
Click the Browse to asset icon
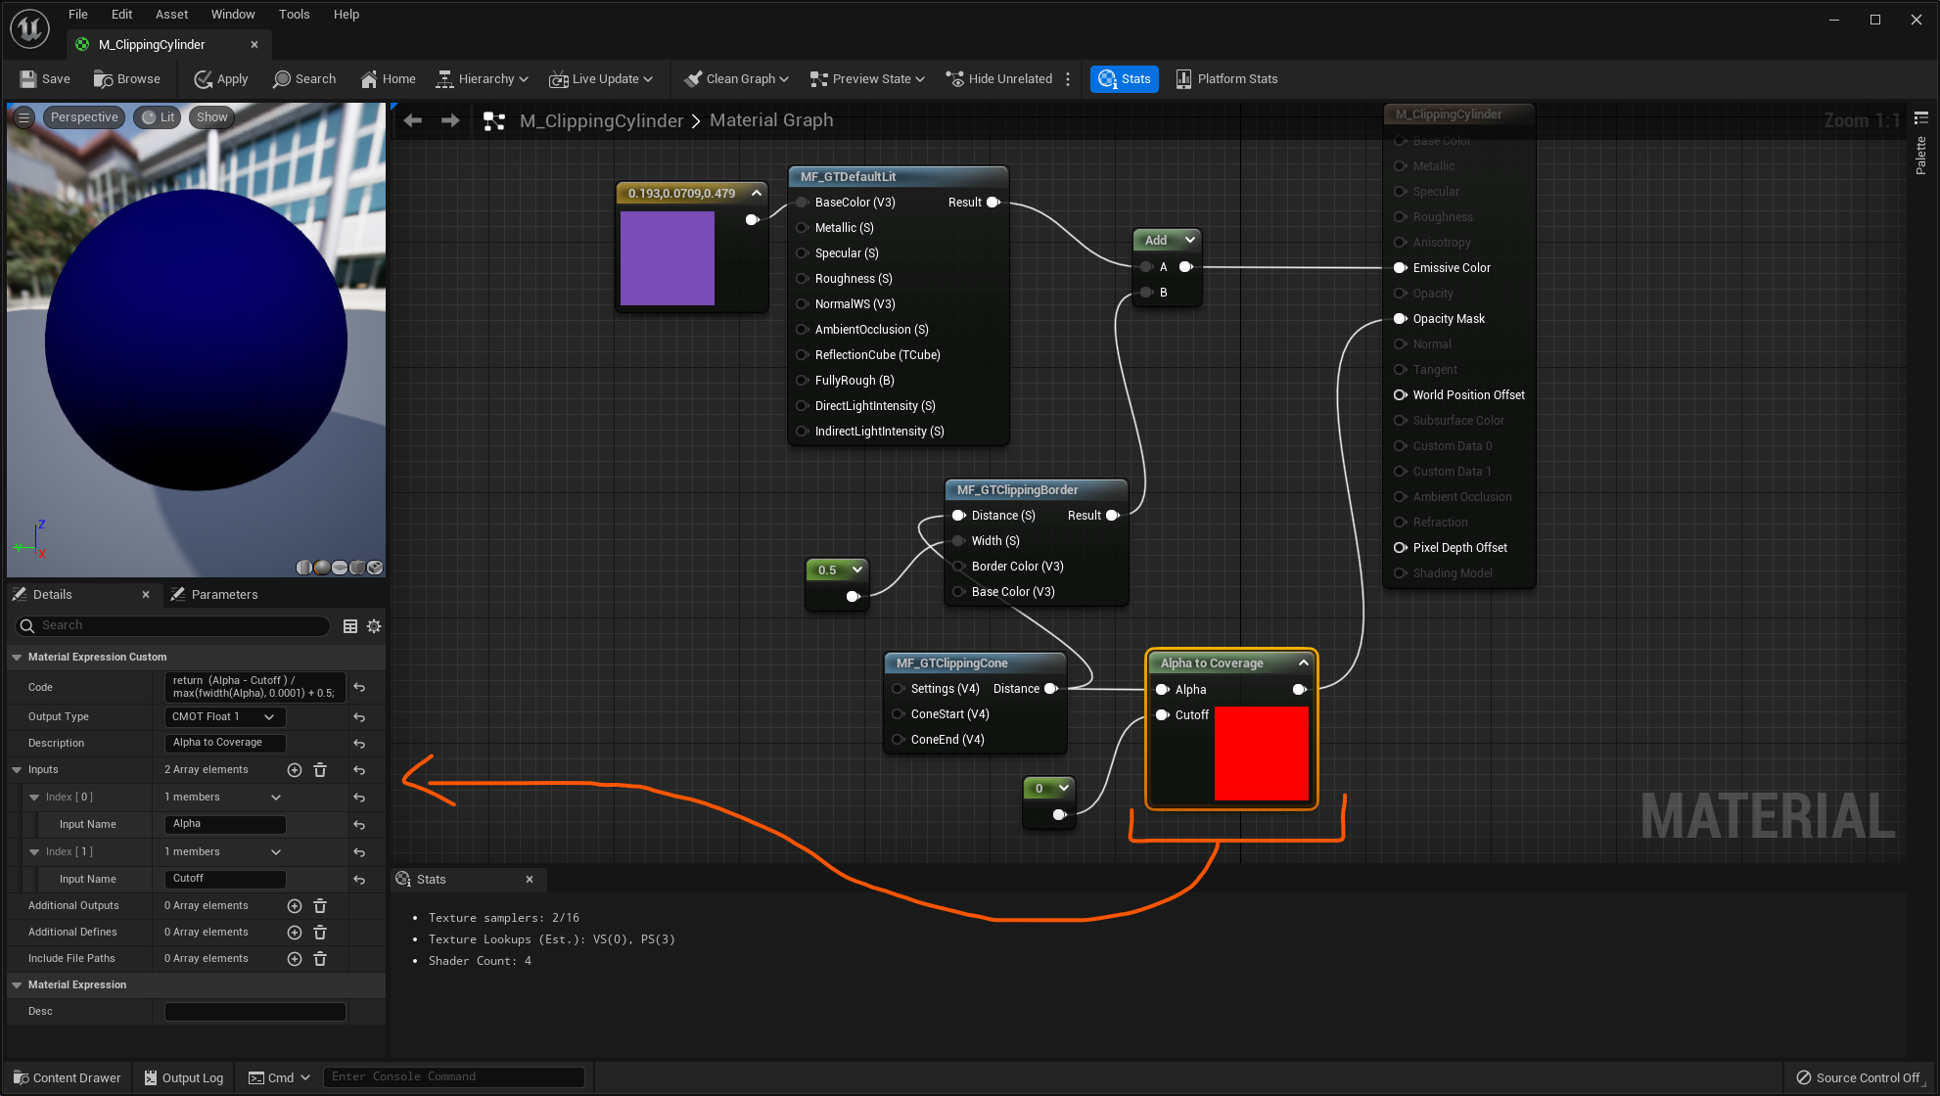pyautogui.click(x=103, y=79)
